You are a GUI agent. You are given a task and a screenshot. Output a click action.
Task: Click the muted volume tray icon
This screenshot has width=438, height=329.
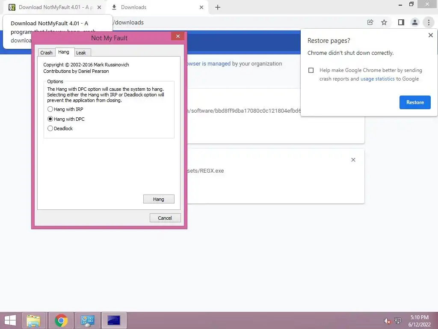[387, 321]
